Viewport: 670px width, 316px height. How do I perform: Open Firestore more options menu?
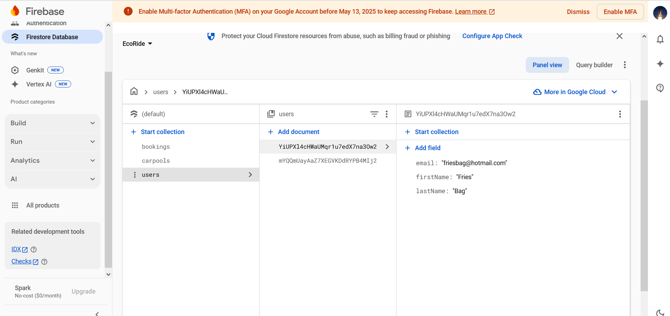(x=625, y=65)
